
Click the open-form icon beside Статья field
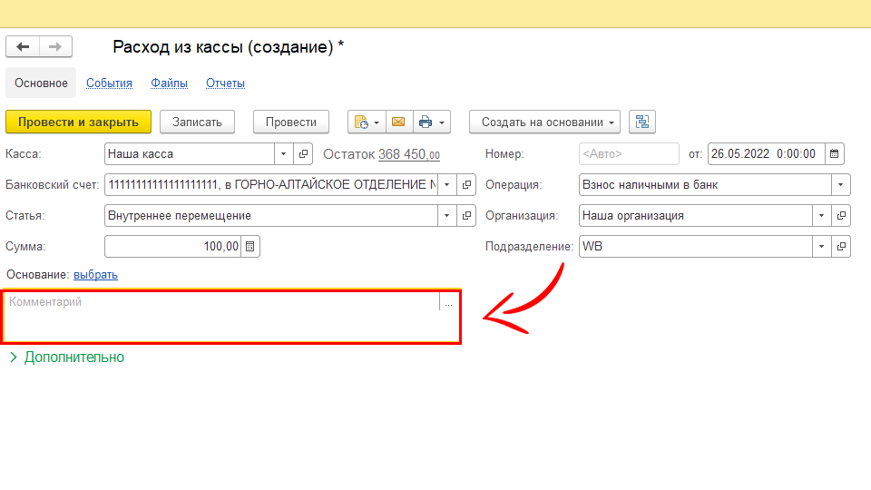(x=467, y=216)
